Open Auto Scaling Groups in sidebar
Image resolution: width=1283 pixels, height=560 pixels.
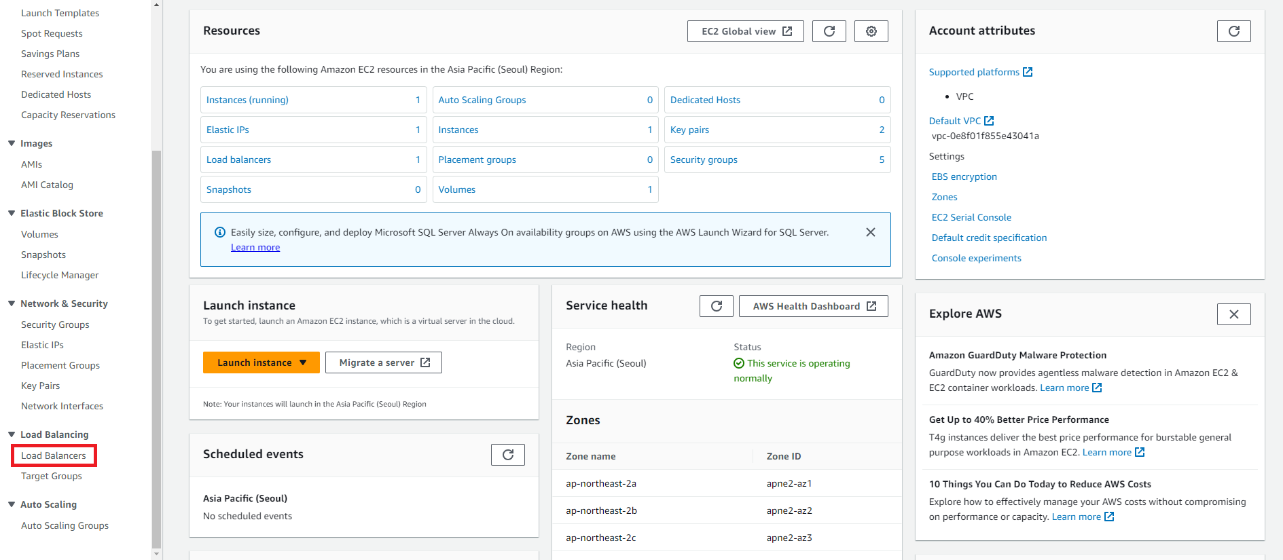pyautogui.click(x=65, y=525)
